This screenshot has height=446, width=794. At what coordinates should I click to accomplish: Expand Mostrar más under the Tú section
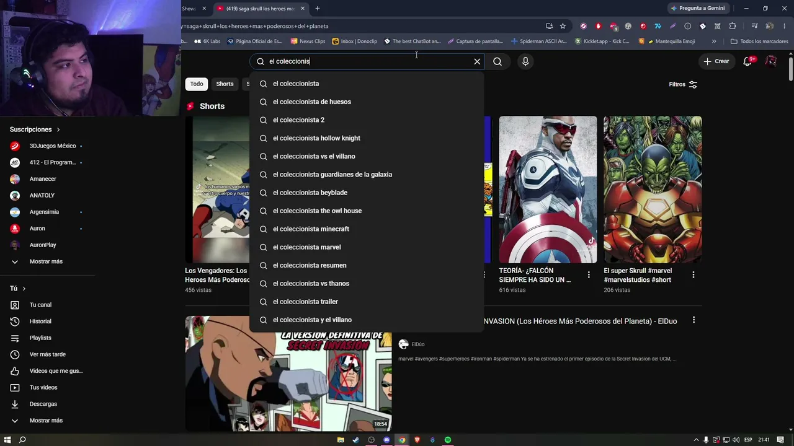pyautogui.click(x=46, y=421)
